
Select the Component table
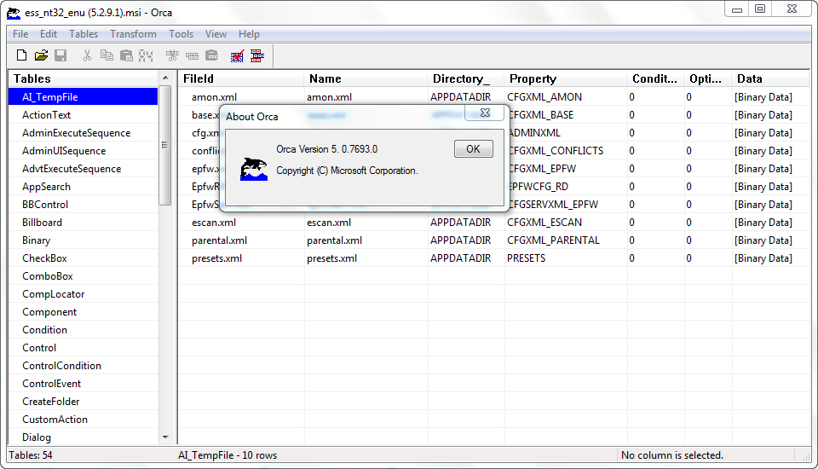tap(83, 312)
